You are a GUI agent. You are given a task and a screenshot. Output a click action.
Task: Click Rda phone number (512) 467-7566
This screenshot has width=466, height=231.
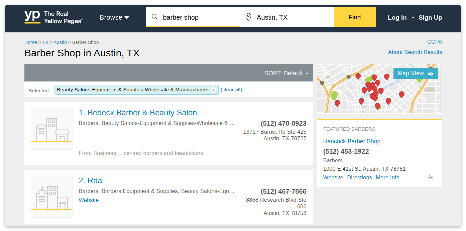coord(283,191)
